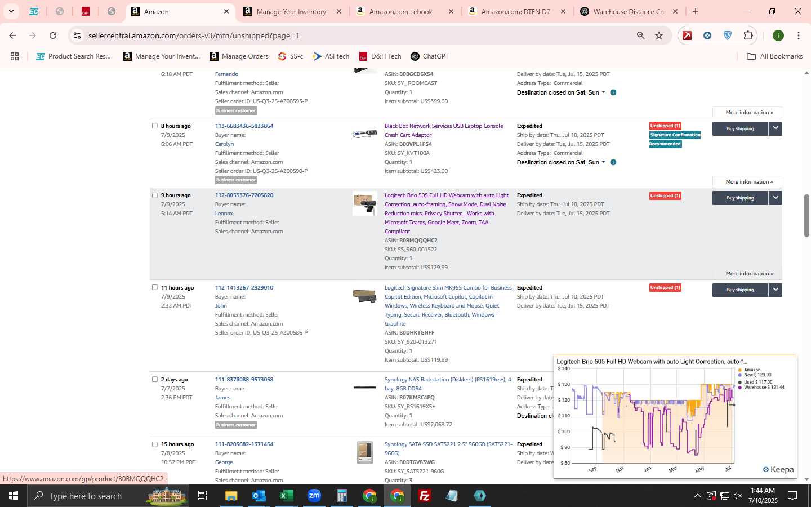Open order 113-6683436-5833864
The image size is (811, 507).
pos(244,126)
